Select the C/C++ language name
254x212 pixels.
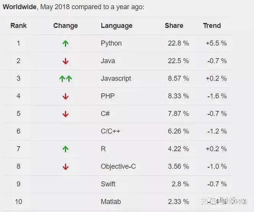point(110,131)
